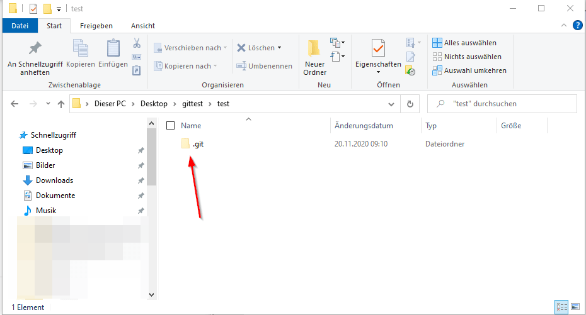This screenshot has height=315, width=586.
Task: Switch to large icons view in status bar
Action: point(575,307)
